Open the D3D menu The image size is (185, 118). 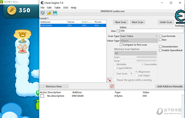click(x=66, y=8)
